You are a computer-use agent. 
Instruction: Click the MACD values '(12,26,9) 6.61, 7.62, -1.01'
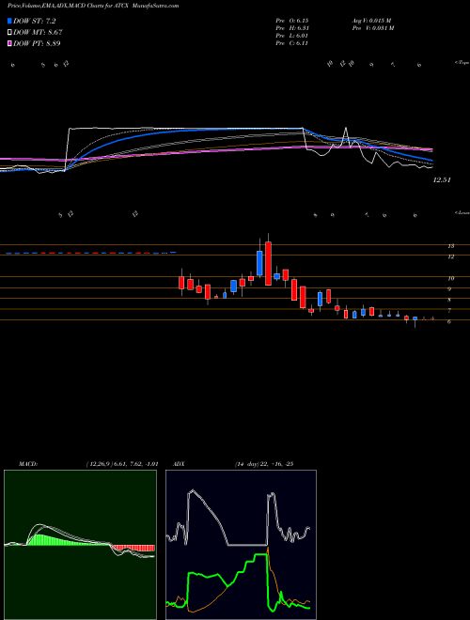tap(122, 464)
